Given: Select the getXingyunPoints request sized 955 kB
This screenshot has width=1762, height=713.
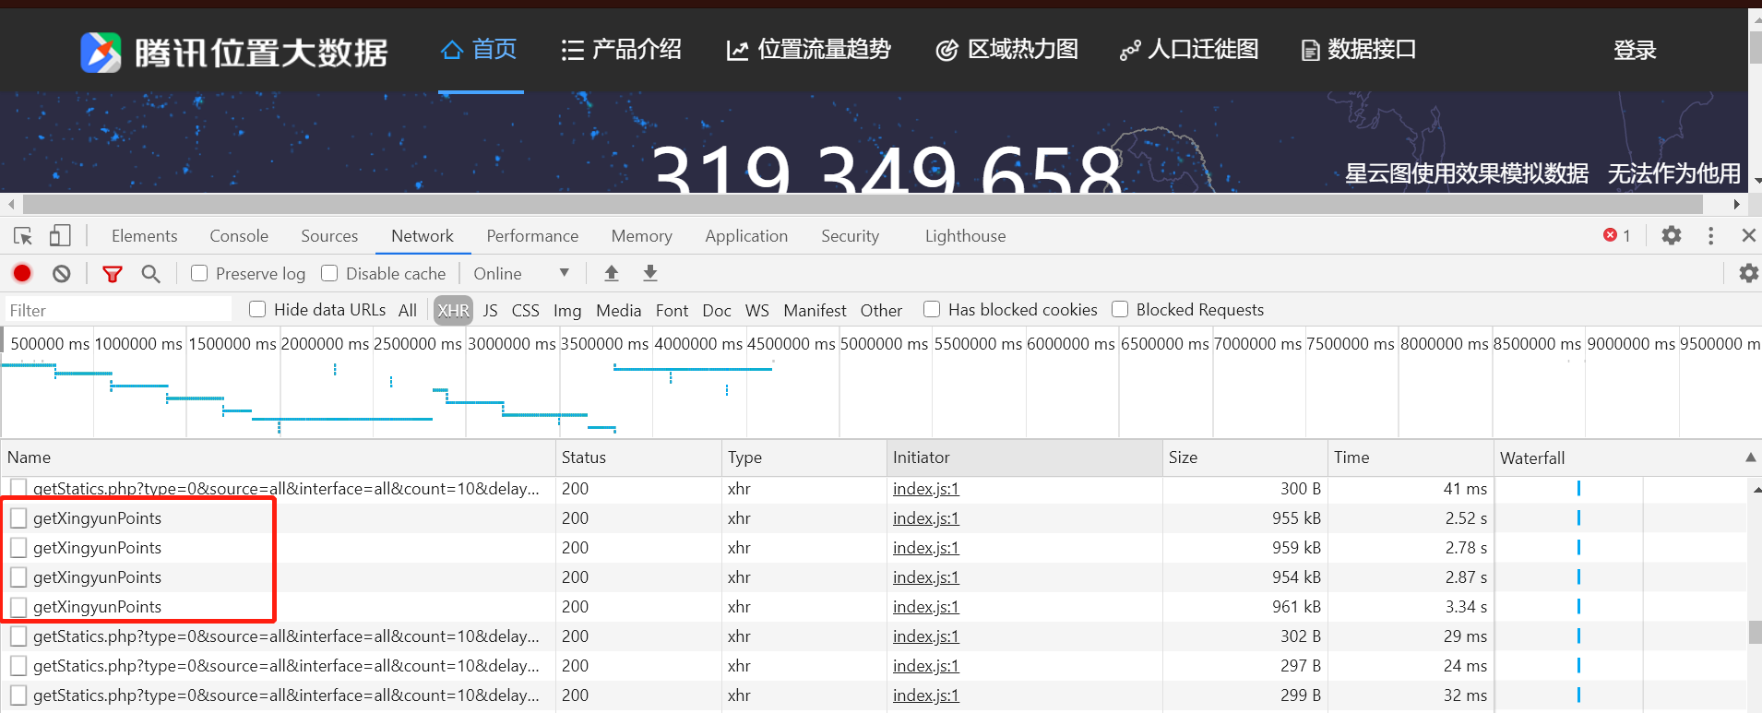Looking at the screenshot, I should click(x=97, y=518).
